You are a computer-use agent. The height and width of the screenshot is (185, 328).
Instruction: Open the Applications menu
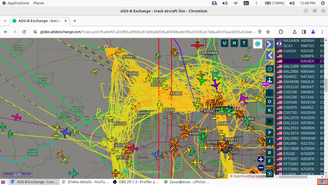[16, 3]
